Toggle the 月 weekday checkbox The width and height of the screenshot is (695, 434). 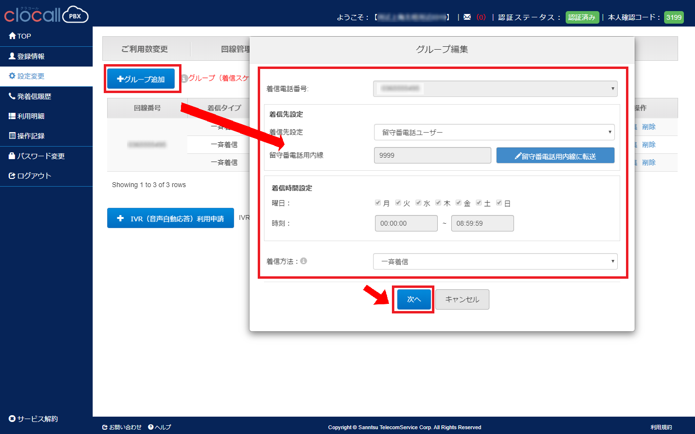coord(378,203)
